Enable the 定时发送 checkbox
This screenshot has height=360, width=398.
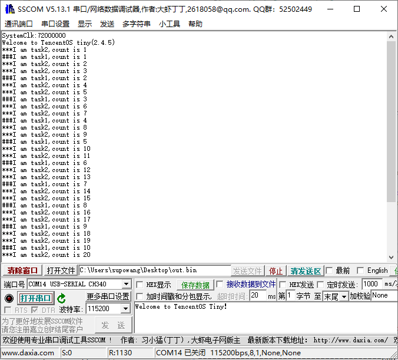320,285
